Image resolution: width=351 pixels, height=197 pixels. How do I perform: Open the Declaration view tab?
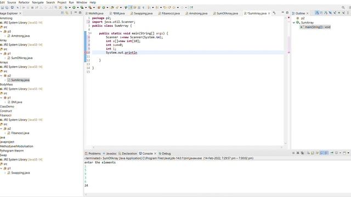pyautogui.click(x=128, y=153)
